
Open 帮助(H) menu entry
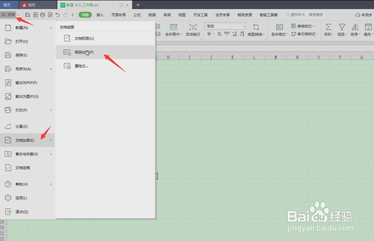coord(27,184)
